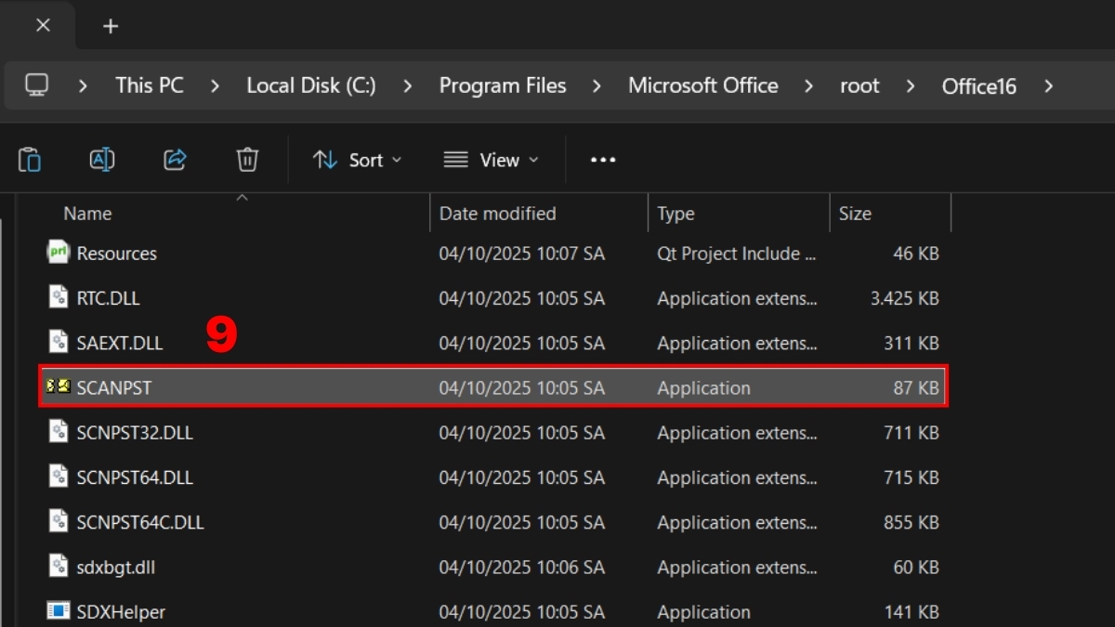Select the RTC.DLL file

(x=108, y=298)
